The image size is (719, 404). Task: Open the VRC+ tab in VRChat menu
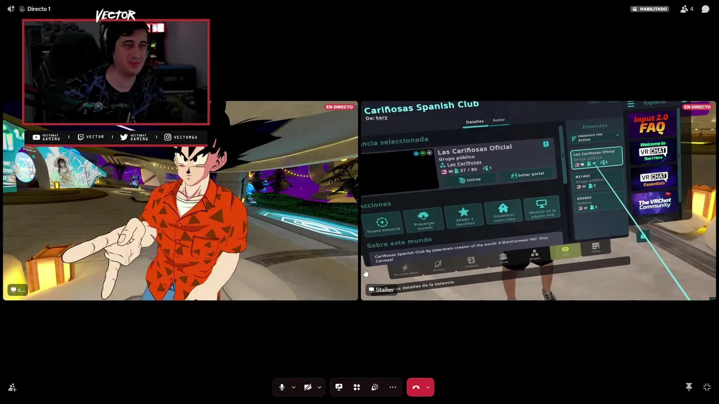tap(565, 250)
